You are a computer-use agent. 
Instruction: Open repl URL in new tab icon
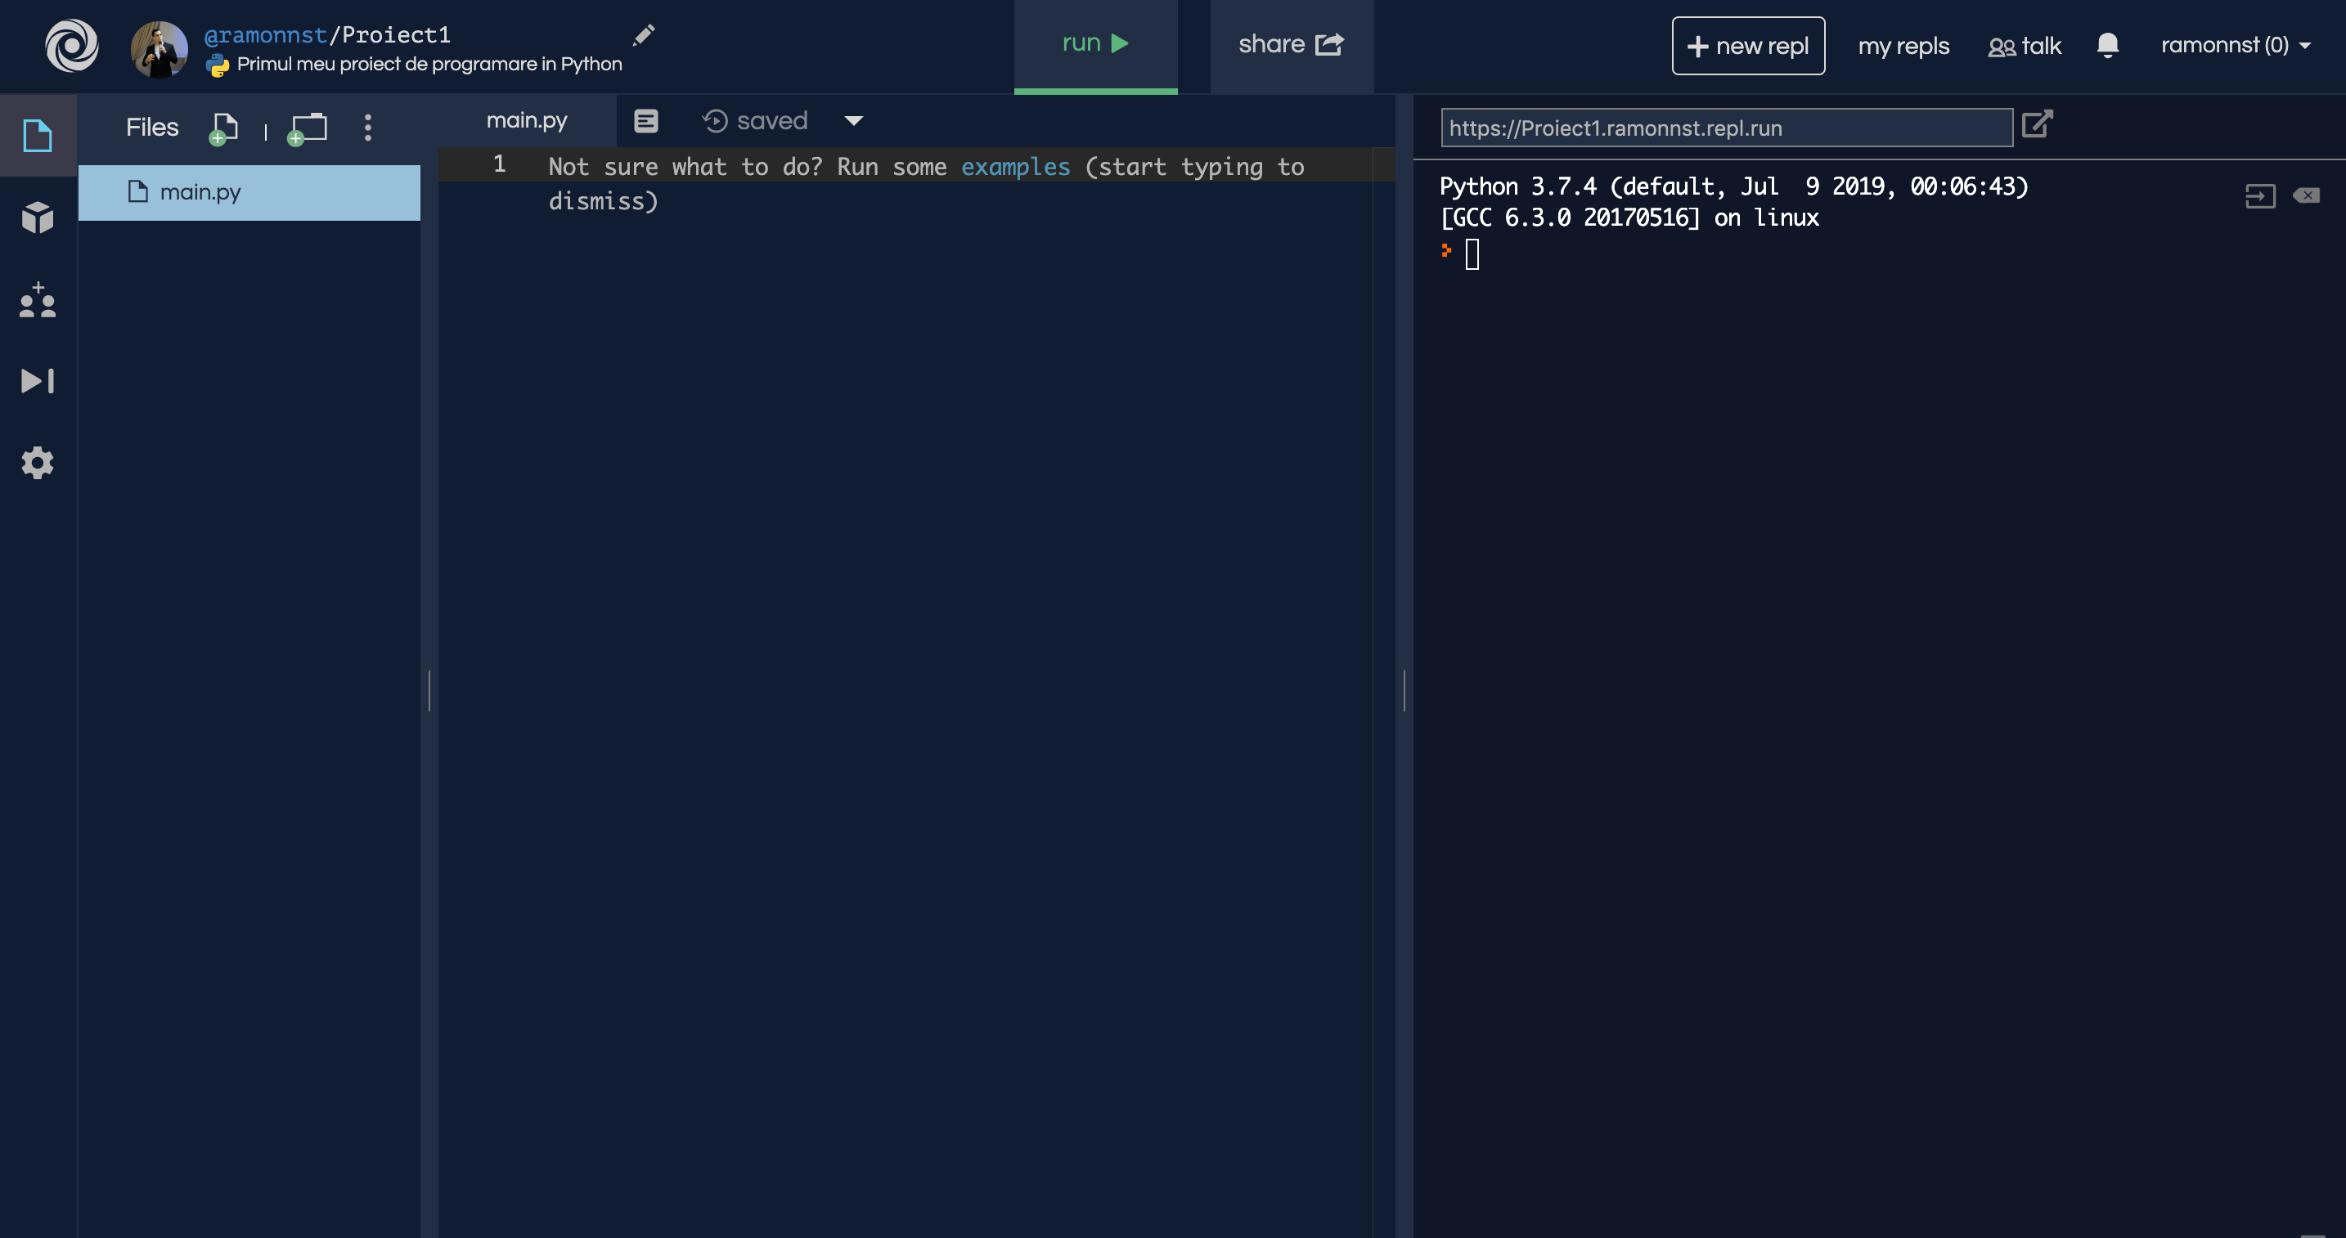(2038, 125)
